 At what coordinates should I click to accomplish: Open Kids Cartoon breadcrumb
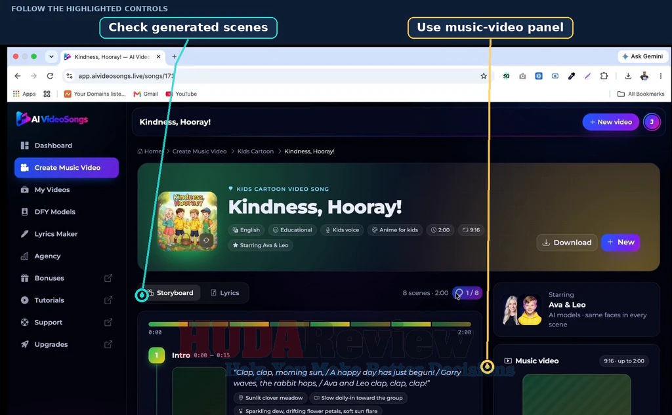[255, 151]
